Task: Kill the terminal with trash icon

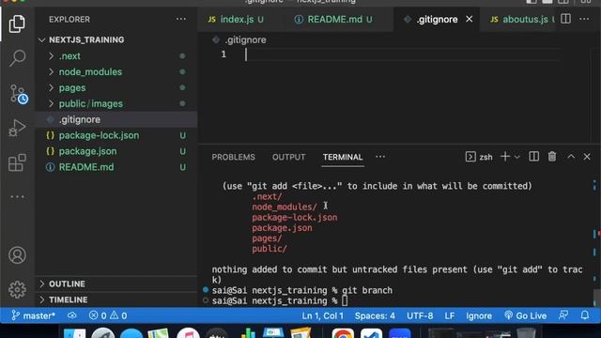Action: (552, 157)
